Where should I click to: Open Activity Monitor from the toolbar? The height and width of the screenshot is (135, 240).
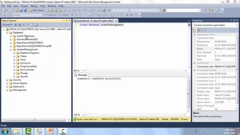tap(103, 10)
